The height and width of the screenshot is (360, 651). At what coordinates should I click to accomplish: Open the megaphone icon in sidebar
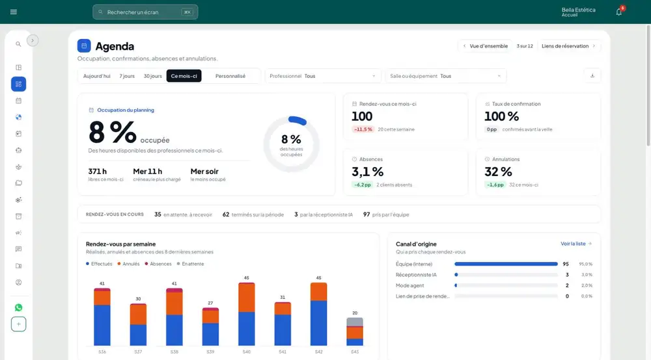tap(18, 233)
